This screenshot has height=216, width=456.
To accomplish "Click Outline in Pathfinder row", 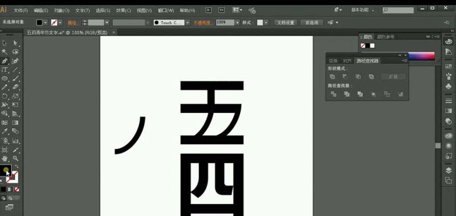I will tap(387, 94).
